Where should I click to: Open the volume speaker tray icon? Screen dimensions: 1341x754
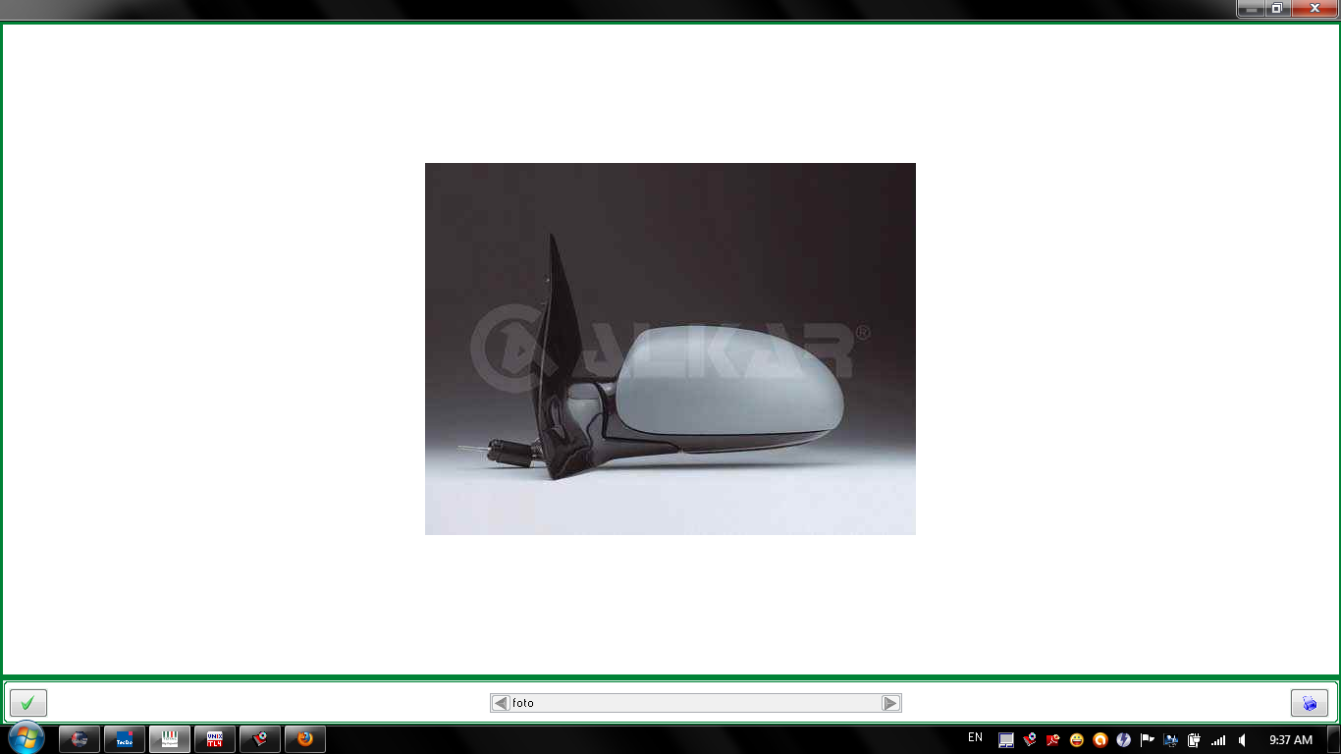click(x=1243, y=740)
